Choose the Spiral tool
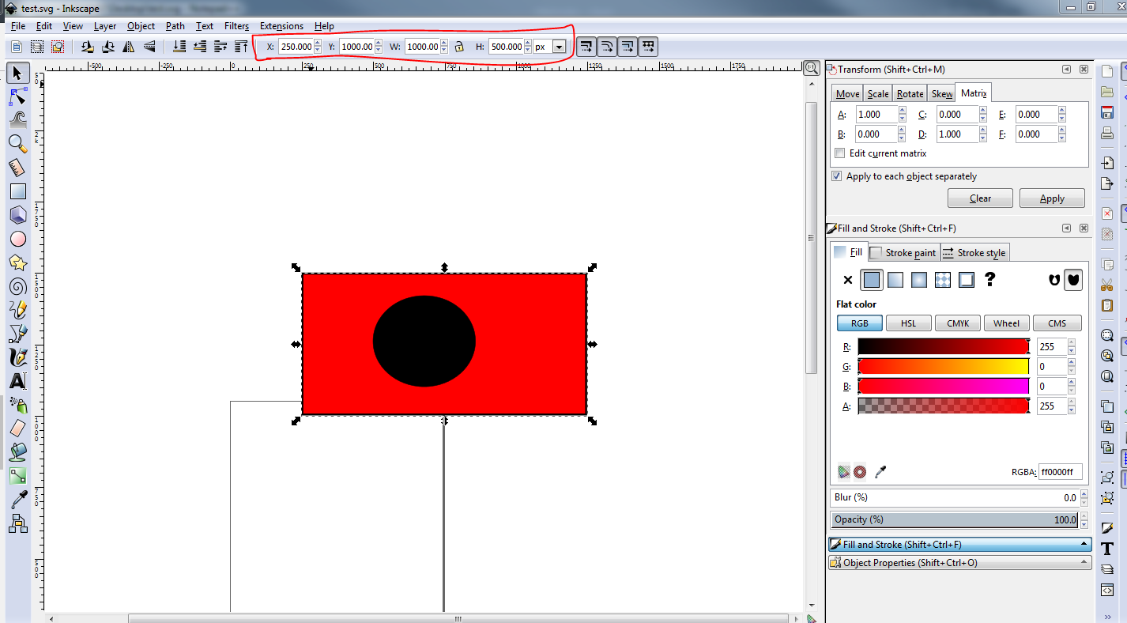This screenshot has height=623, width=1127. tap(17, 286)
